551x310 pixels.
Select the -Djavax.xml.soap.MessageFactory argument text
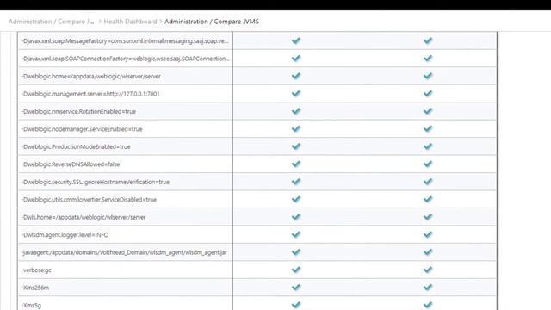click(125, 41)
